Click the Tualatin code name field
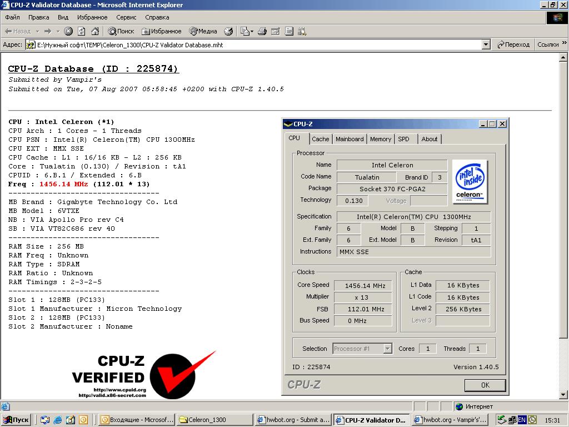Image resolution: width=569 pixels, height=427 pixels. pyautogui.click(x=367, y=177)
